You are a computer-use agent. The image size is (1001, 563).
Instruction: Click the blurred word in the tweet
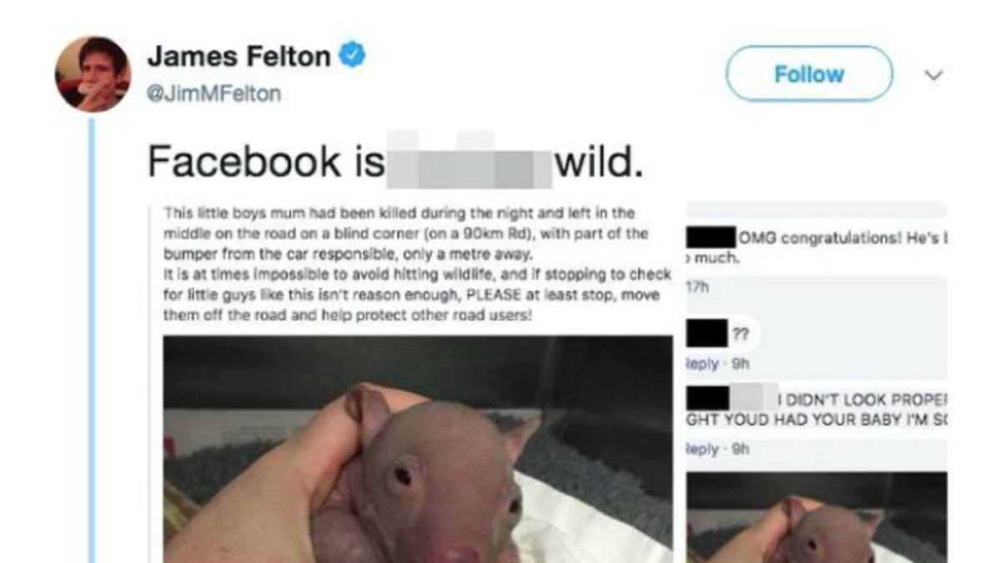(x=469, y=162)
